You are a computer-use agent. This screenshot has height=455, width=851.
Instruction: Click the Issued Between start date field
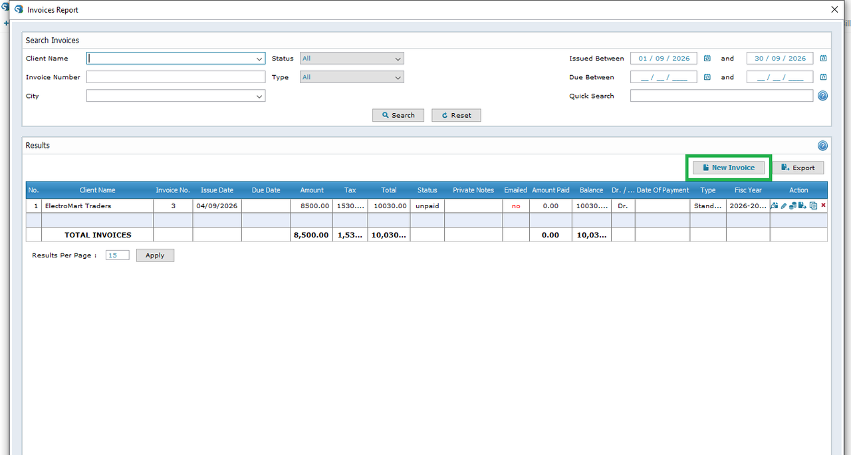[664, 59]
